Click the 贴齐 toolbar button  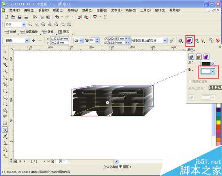[x=63, y=32]
